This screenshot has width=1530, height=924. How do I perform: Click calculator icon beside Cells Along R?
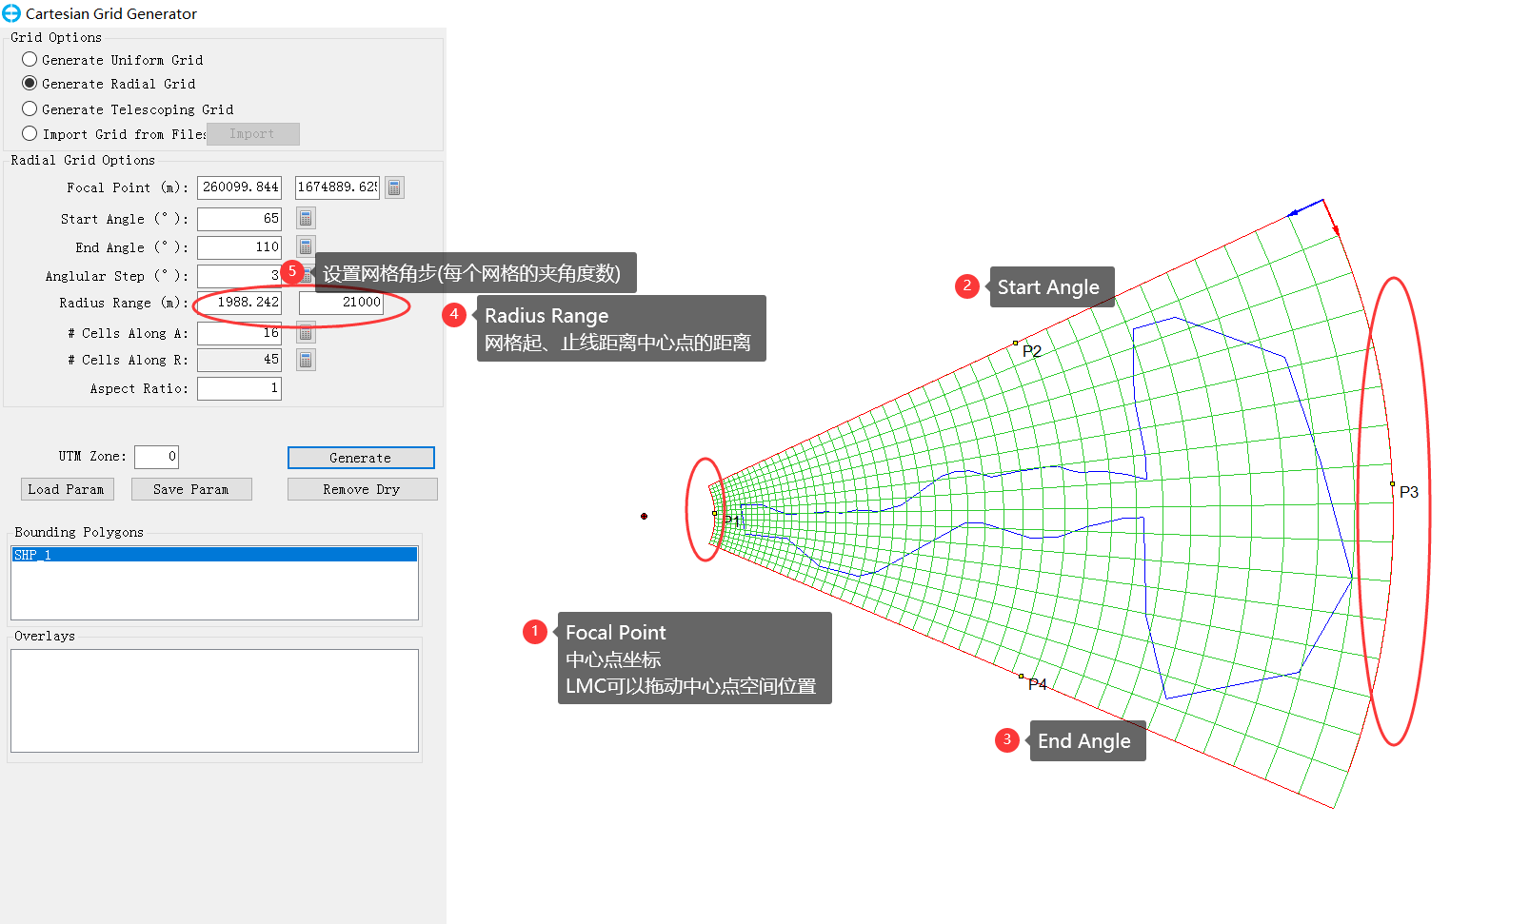(x=306, y=360)
